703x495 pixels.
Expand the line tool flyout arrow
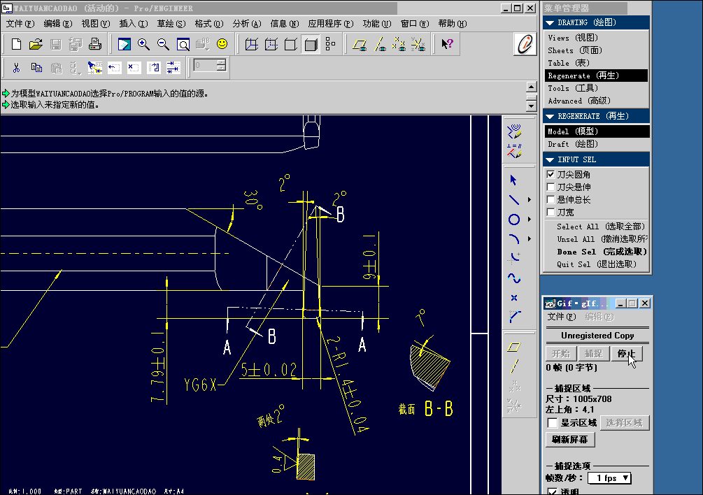point(530,200)
